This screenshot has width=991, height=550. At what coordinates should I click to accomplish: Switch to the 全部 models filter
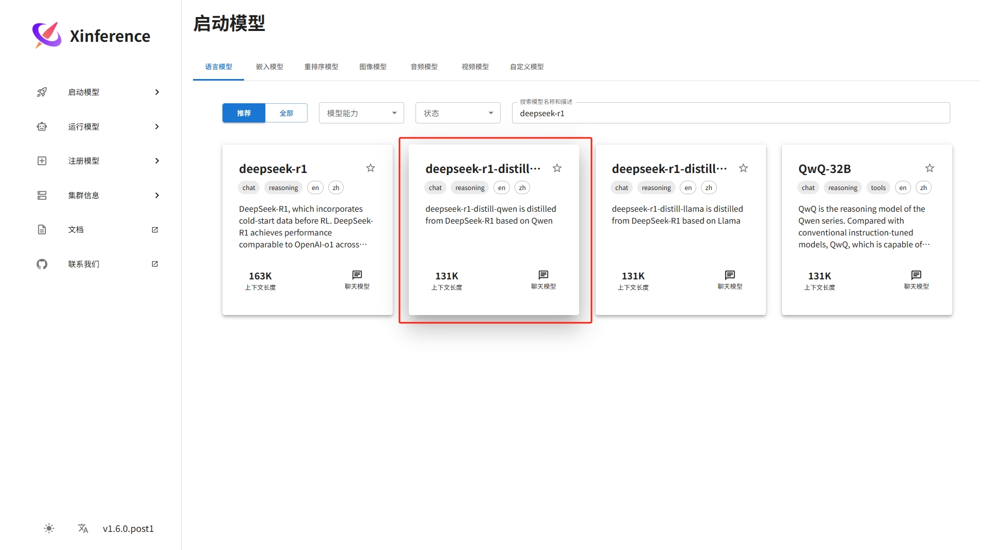[286, 113]
